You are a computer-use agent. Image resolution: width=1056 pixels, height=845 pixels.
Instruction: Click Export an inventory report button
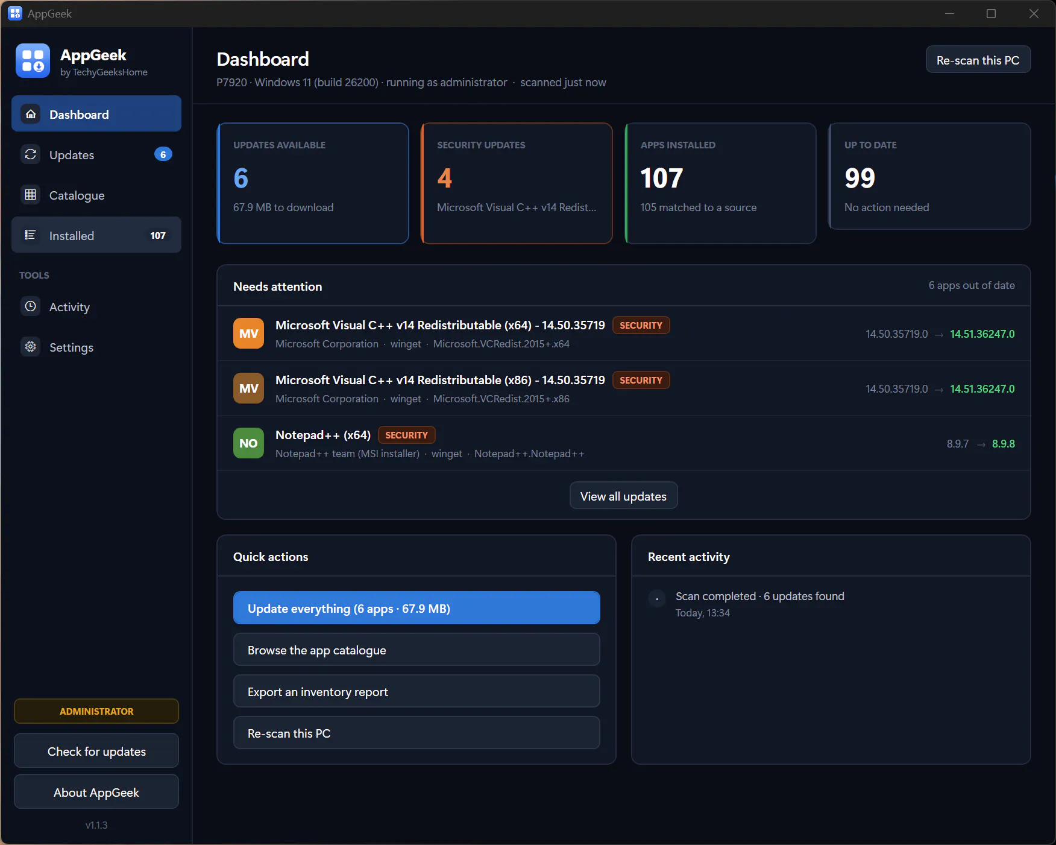coord(416,691)
